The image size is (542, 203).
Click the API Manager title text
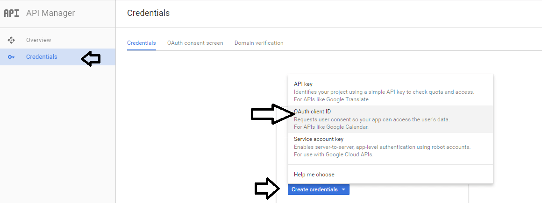pyautogui.click(x=50, y=13)
